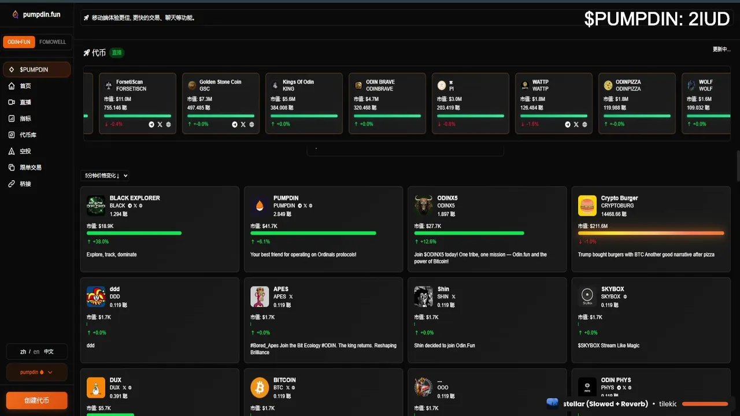Click the rocket icon beside 代币 heading
The height and width of the screenshot is (416, 740).
(87, 53)
